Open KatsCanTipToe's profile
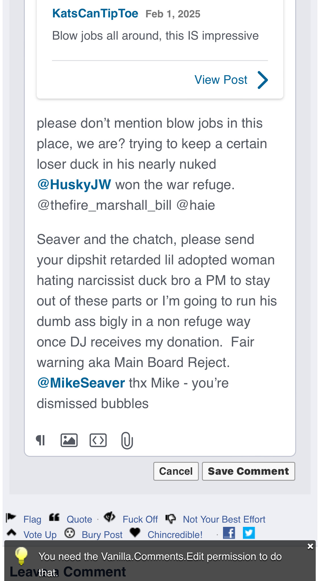Viewport: 320px width, 581px height. (95, 13)
